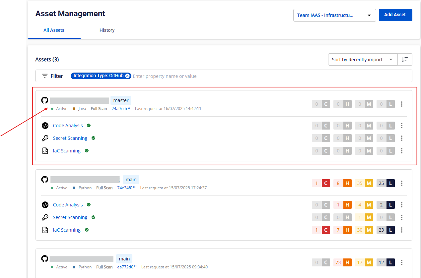Click the IaC Scanning file icon in first asset

tap(45, 151)
